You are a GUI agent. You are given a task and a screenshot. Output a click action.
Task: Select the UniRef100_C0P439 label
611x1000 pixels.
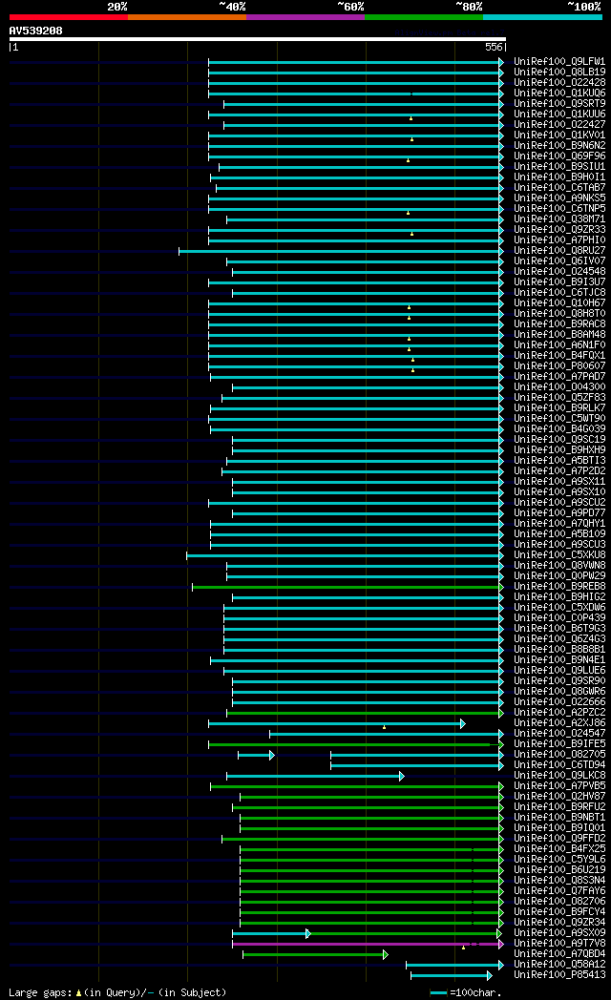(559, 618)
